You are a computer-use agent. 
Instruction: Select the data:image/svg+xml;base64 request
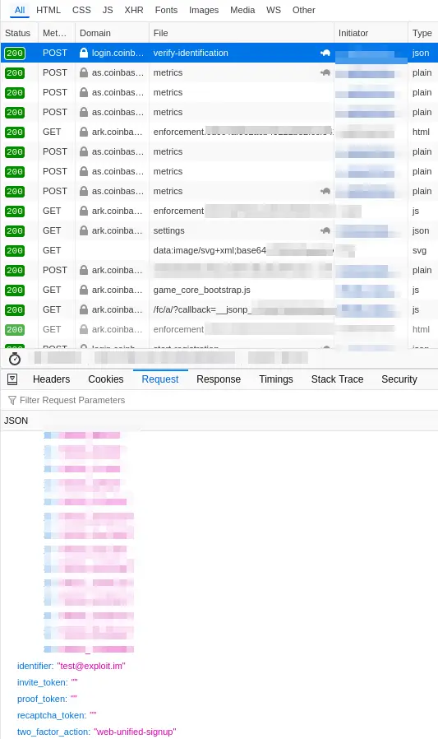pyautogui.click(x=219, y=250)
